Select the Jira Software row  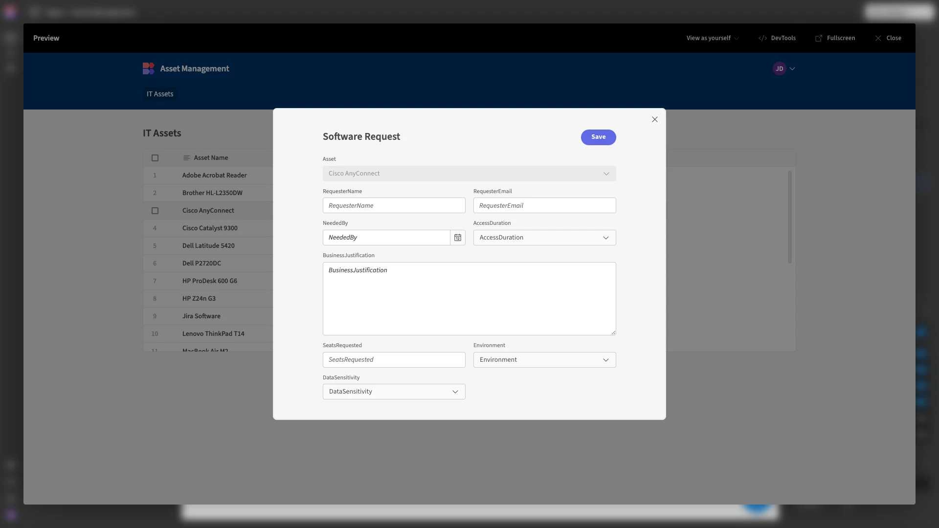coord(208,316)
